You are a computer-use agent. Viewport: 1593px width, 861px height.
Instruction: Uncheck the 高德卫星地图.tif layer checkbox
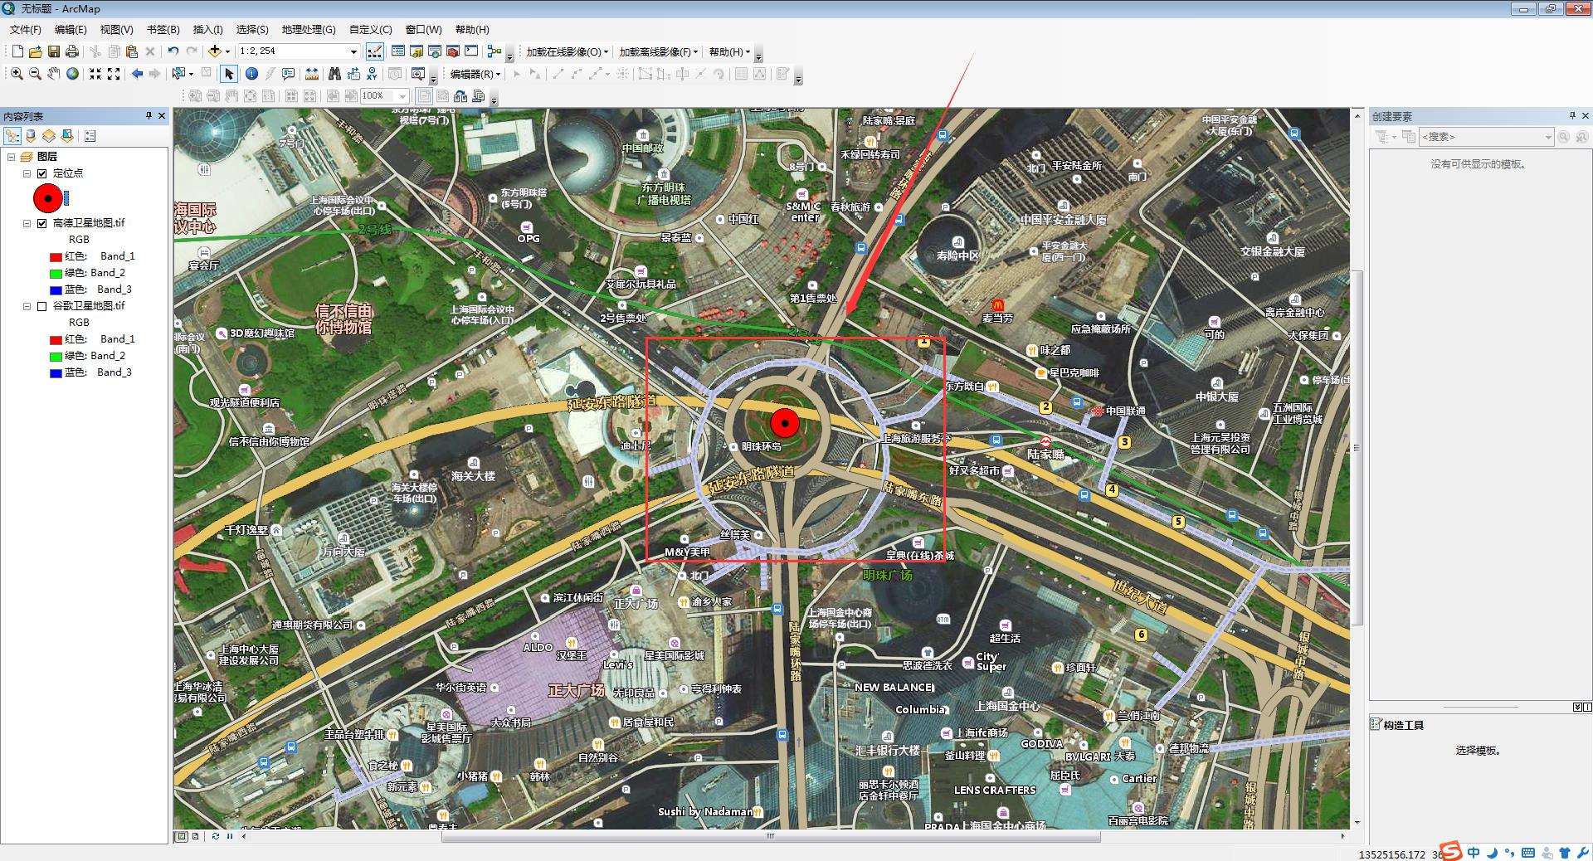(41, 223)
